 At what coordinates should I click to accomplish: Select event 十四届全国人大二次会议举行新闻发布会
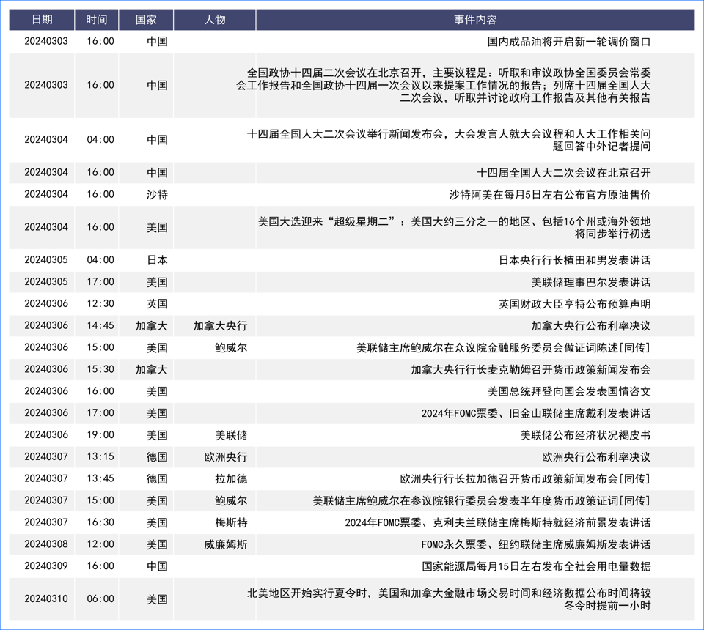click(449, 140)
